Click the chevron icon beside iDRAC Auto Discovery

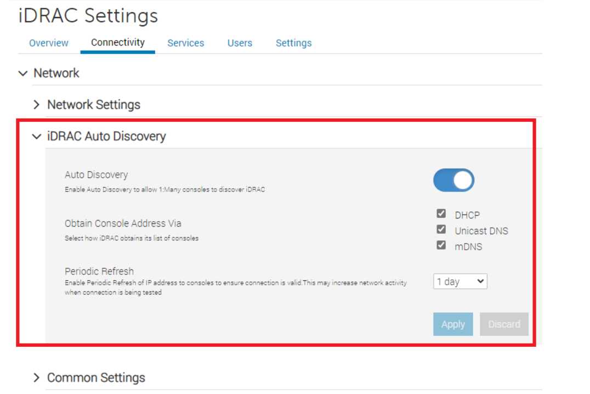pos(37,137)
